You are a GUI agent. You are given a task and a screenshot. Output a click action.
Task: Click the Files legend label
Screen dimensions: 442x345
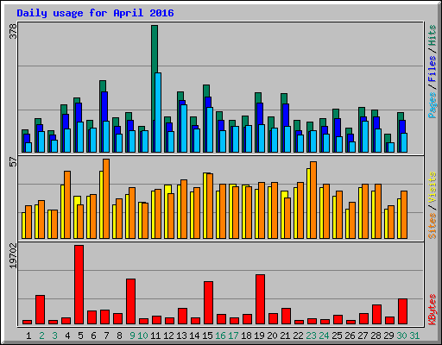pyautogui.click(x=433, y=69)
